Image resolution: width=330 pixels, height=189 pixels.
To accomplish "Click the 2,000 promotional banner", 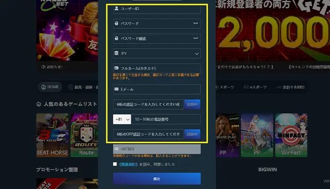I will (273, 31).
